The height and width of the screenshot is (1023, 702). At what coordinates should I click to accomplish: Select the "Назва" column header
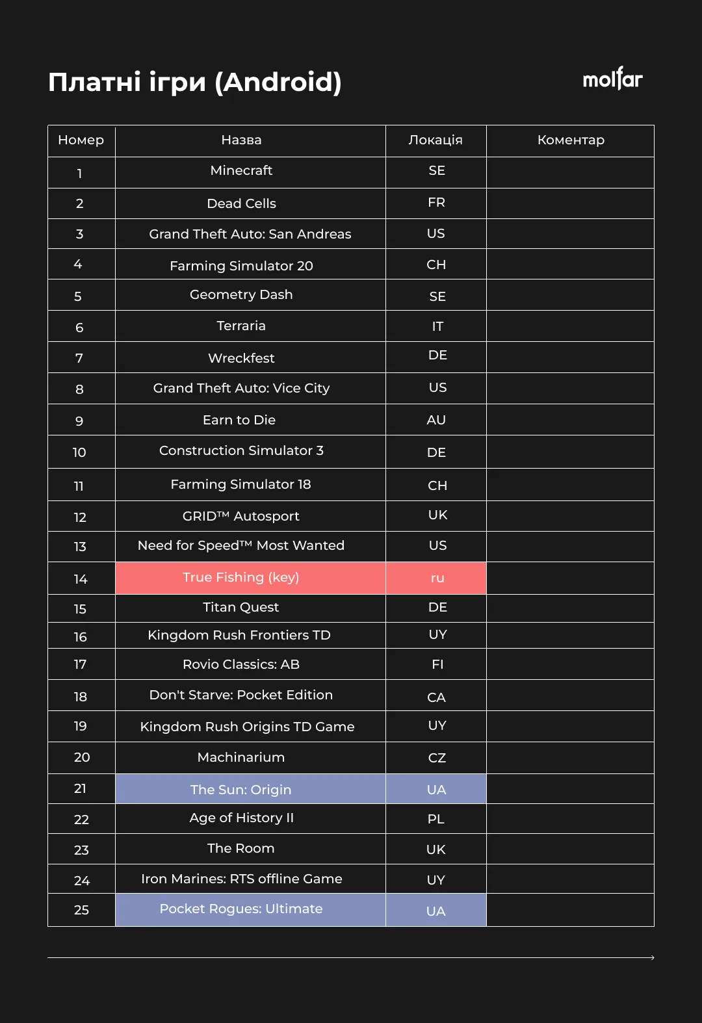[241, 140]
